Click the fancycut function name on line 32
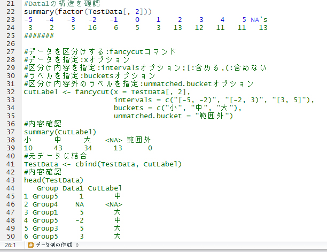327x252 pixels. click(x=92, y=92)
